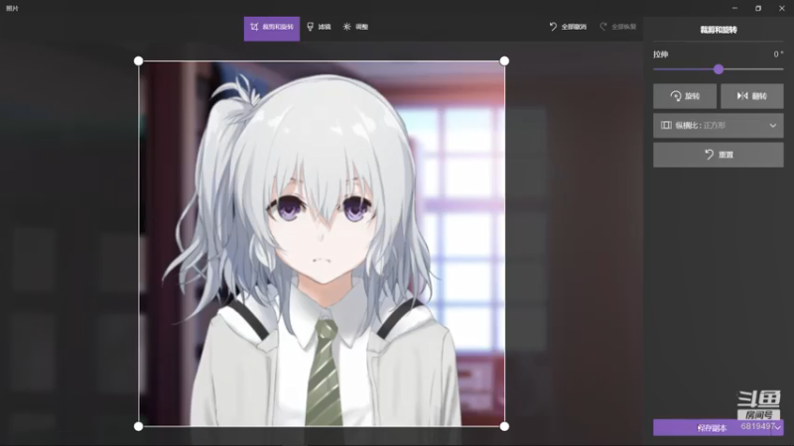Click the Reset button
The width and height of the screenshot is (794, 446).
pos(718,155)
